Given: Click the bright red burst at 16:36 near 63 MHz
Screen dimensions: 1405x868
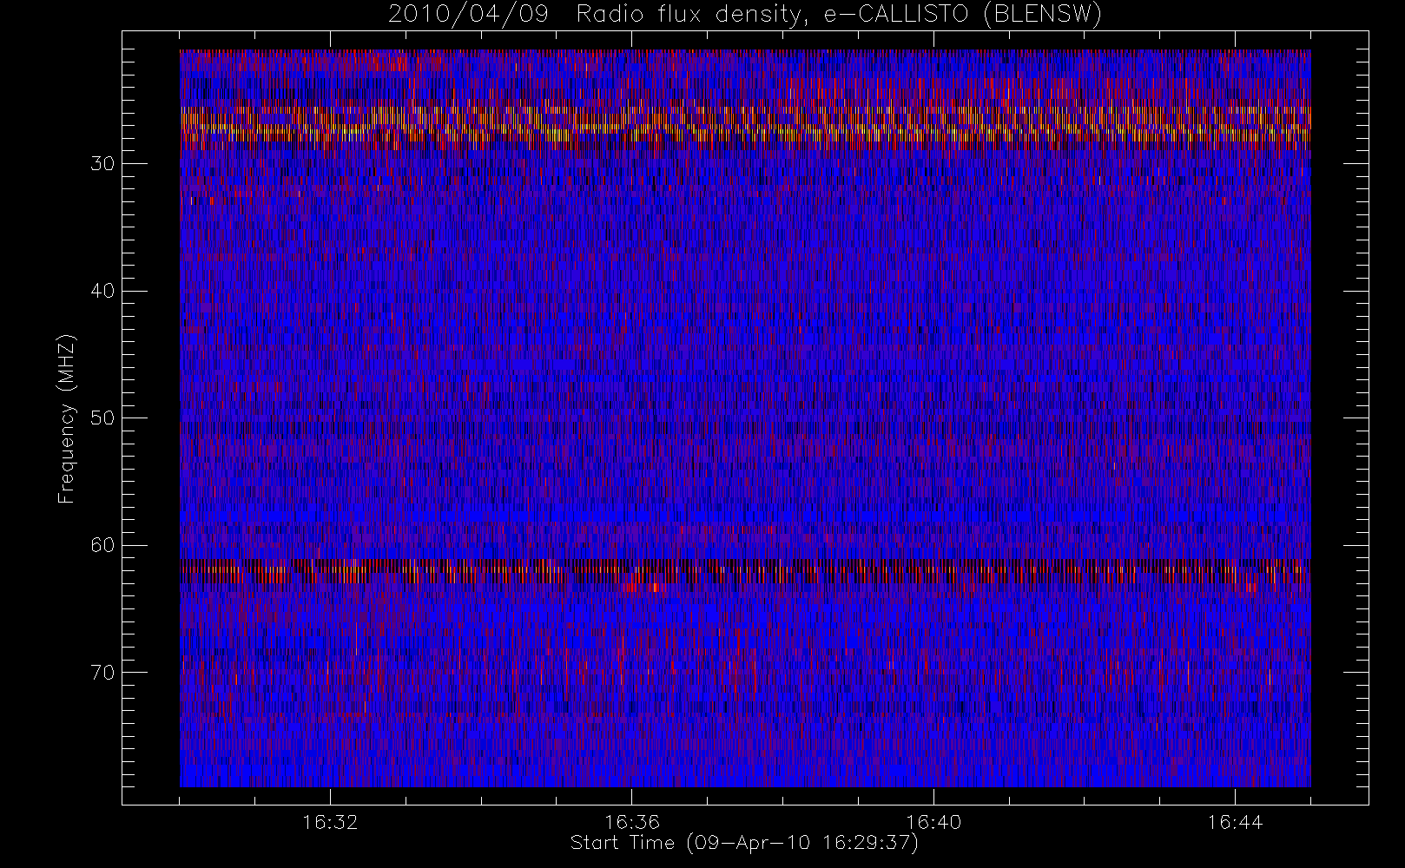Looking at the screenshot, I should [x=644, y=588].
